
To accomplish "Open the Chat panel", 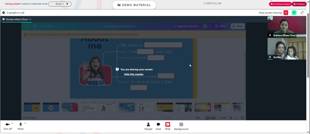I will coord(158,126).
